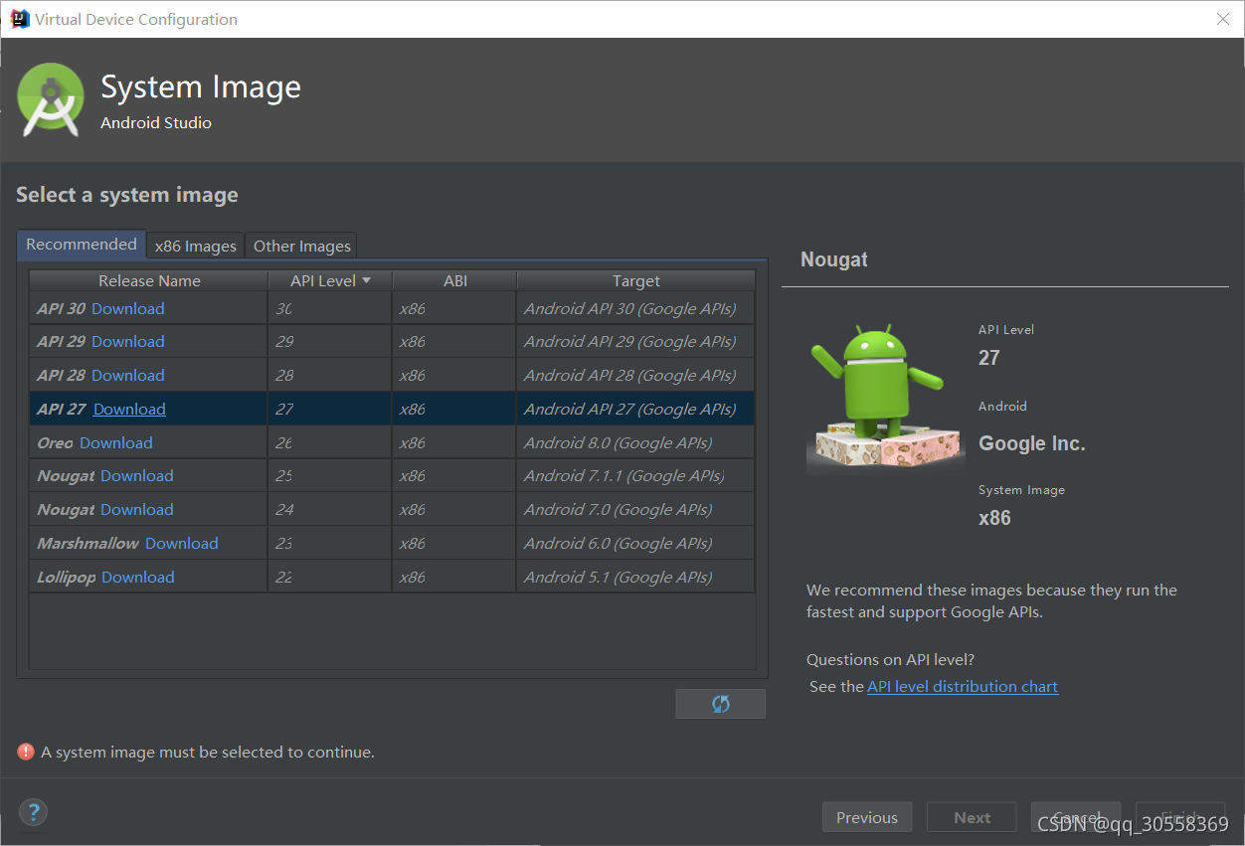Download the Nougat API 25 image

tap(137, 475)
